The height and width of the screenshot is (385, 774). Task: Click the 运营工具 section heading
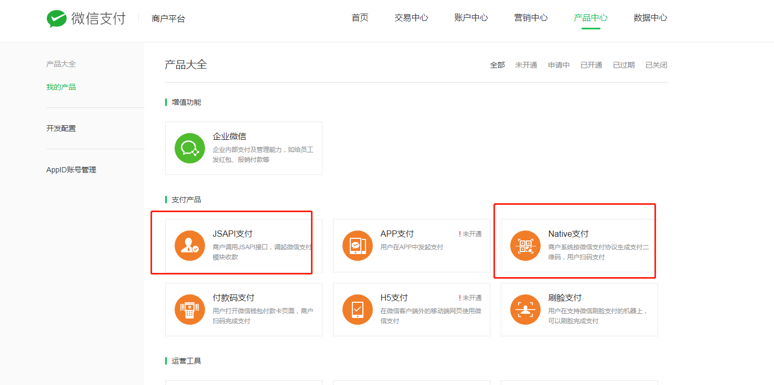[186, 361]
